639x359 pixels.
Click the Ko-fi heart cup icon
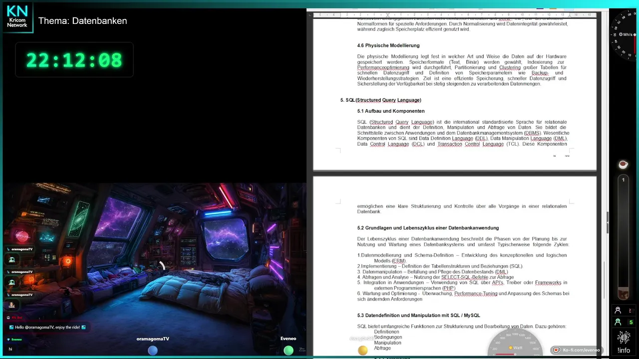(557, 350)
